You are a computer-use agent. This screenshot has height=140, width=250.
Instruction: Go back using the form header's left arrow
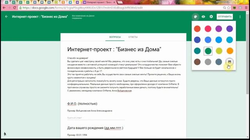(x=6, y=16)
